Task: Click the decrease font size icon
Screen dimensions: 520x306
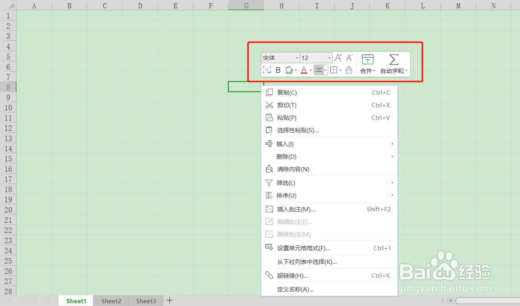Action: pyautogui.click(x=348, y=58)
